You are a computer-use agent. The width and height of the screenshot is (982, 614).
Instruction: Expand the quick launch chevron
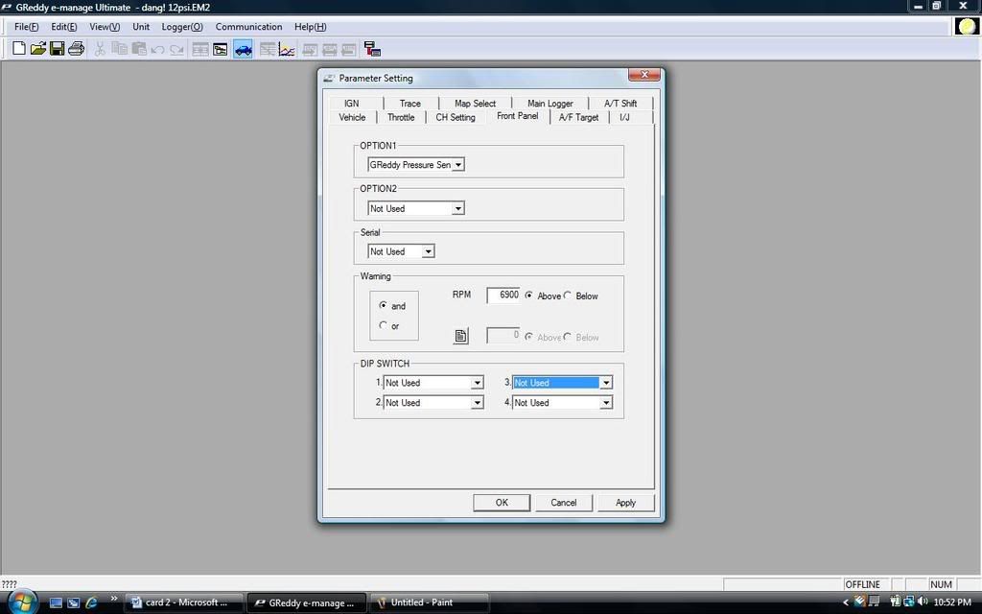[114, 599]
